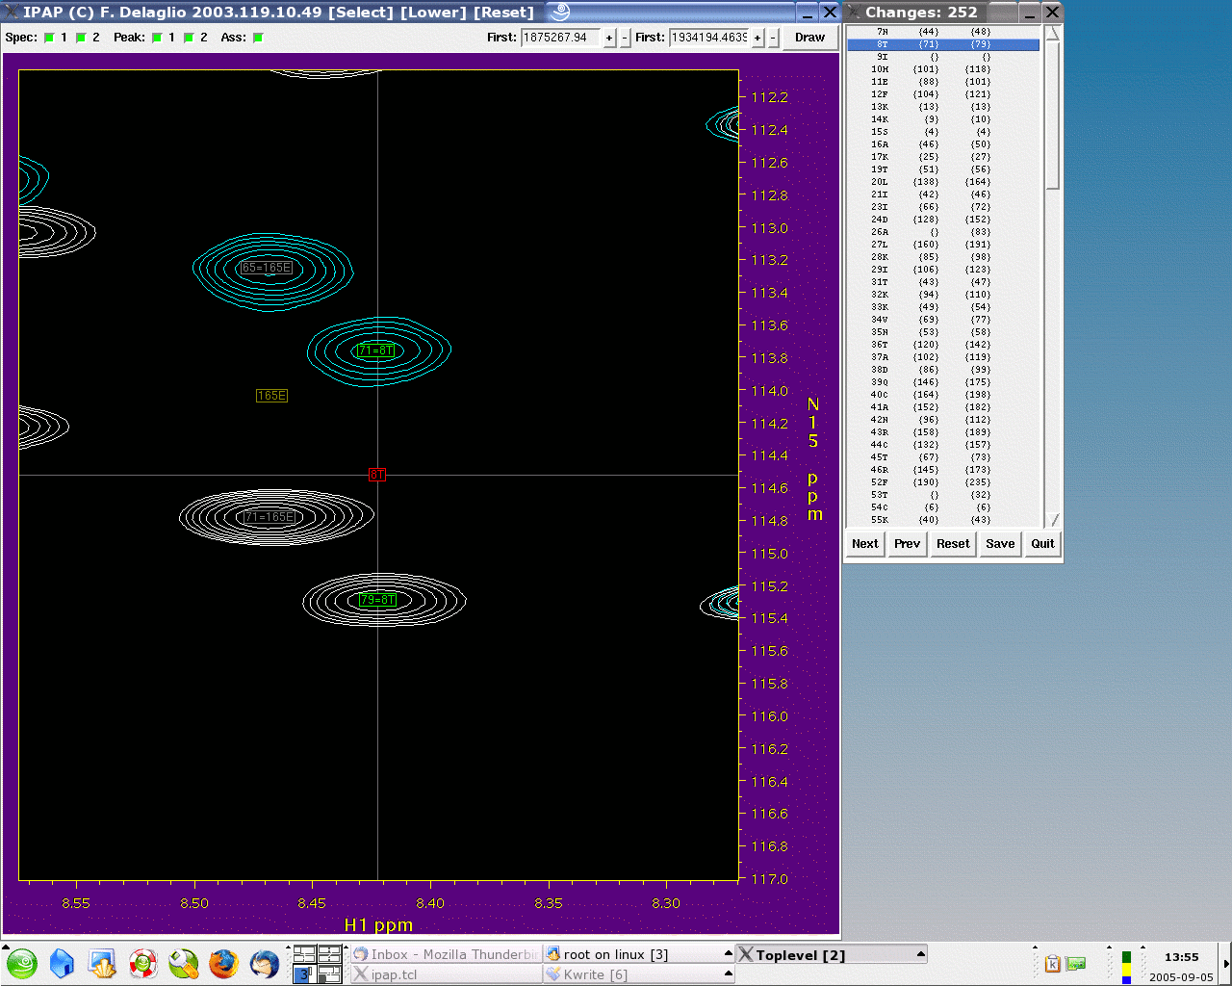This screenshot has height=986, width=1232.
Task: Select the 20L row in Changes list
Action: pos(943,182)
